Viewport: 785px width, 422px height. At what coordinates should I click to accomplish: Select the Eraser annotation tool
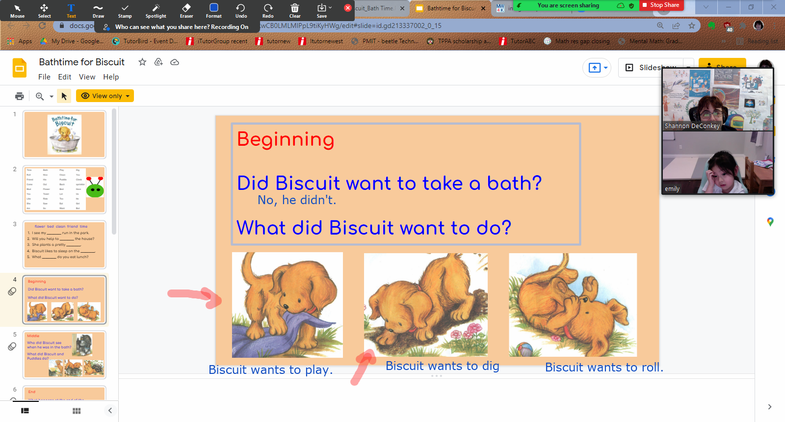[x=186, y=11]
